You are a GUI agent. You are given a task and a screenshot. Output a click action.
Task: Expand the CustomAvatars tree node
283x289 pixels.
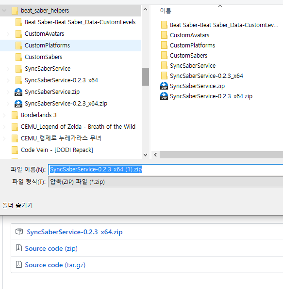click(8, 34)
